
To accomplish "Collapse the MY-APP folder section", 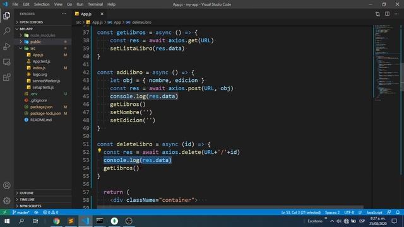I will click(x=43, y=29).
